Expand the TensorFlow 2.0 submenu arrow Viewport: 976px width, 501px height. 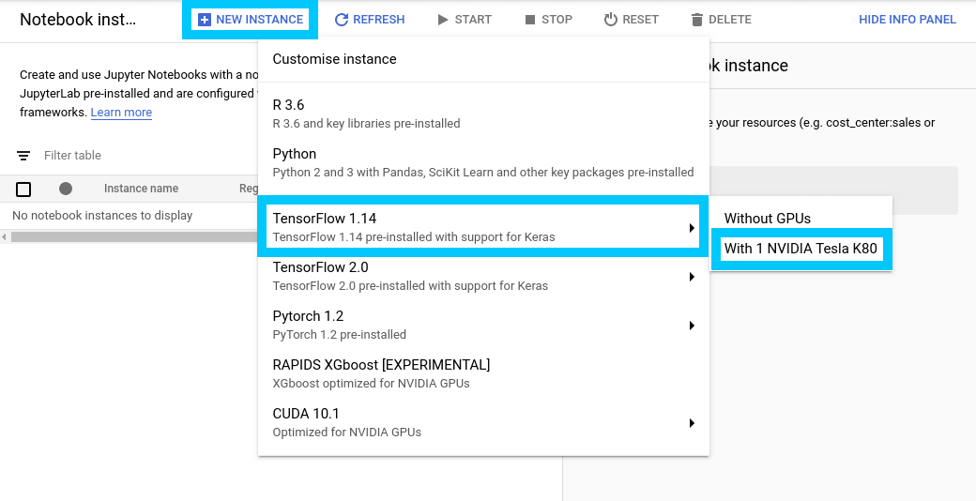coord(692,277)
